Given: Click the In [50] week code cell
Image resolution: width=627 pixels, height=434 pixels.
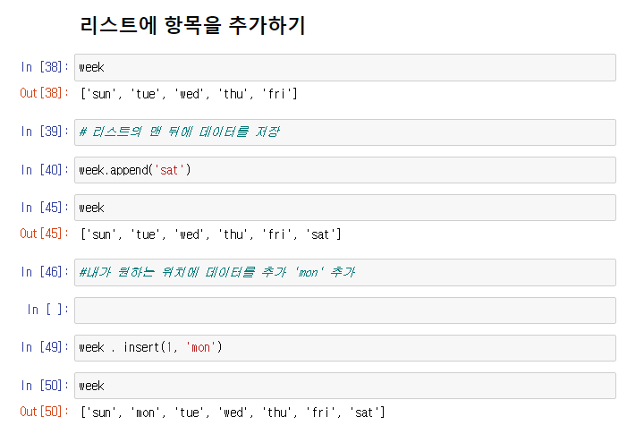Looking at the screenshot, I should tap(344, 386).
